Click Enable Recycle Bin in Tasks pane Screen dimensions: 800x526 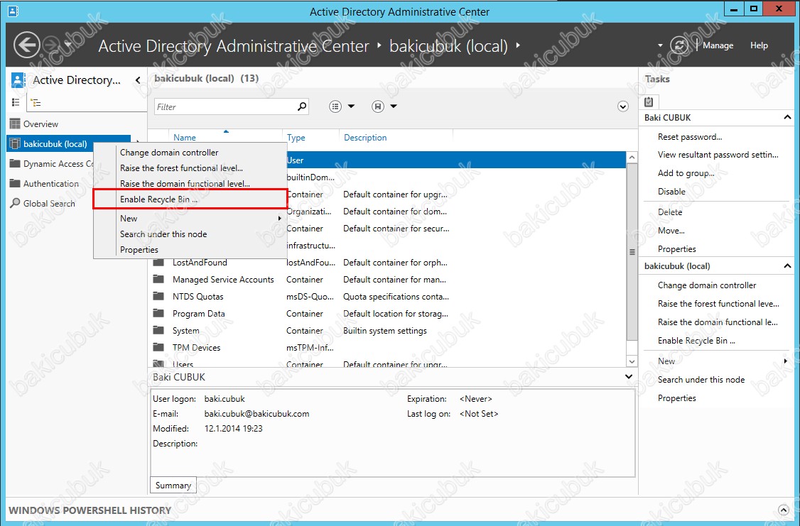(x=696, y=341)
